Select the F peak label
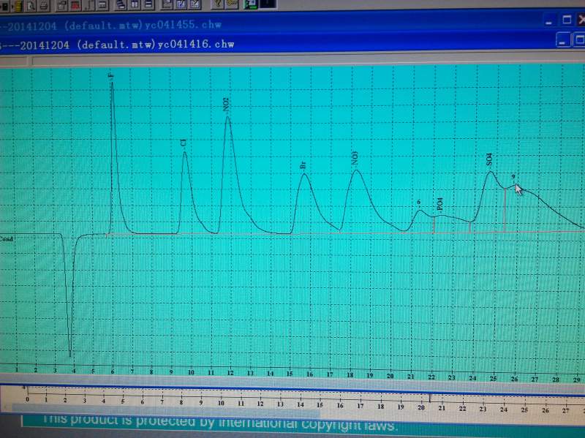Screen dimensions: 585x438 click(x=110, y=76)
